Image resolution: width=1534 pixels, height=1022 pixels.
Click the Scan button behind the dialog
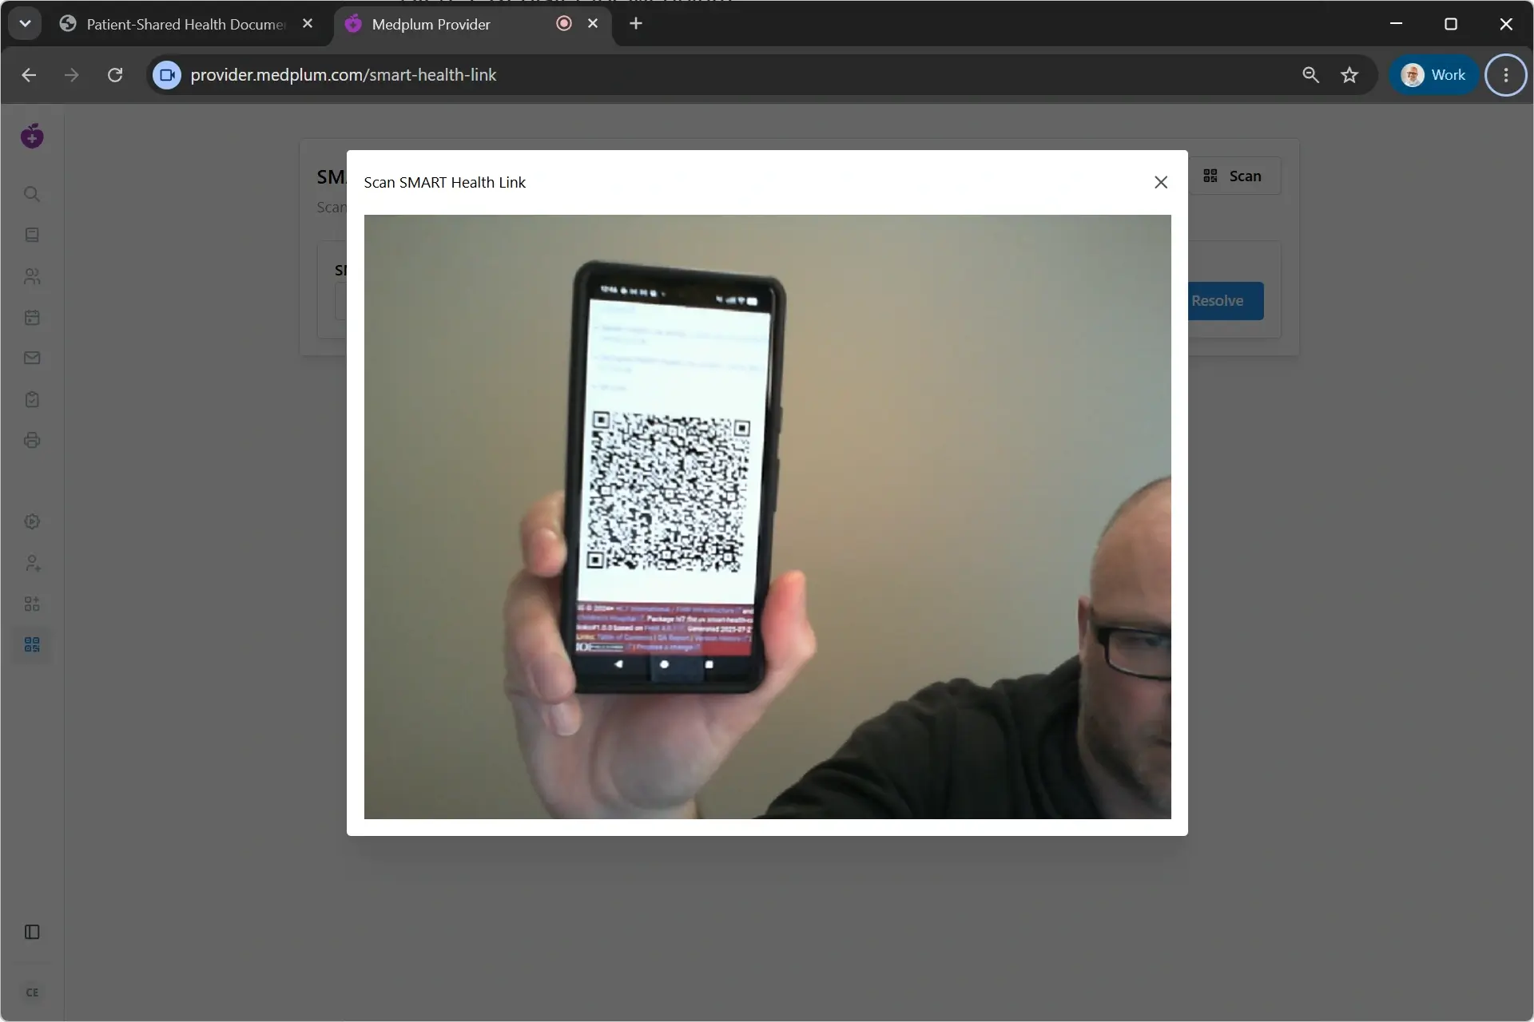(1234, 176)
